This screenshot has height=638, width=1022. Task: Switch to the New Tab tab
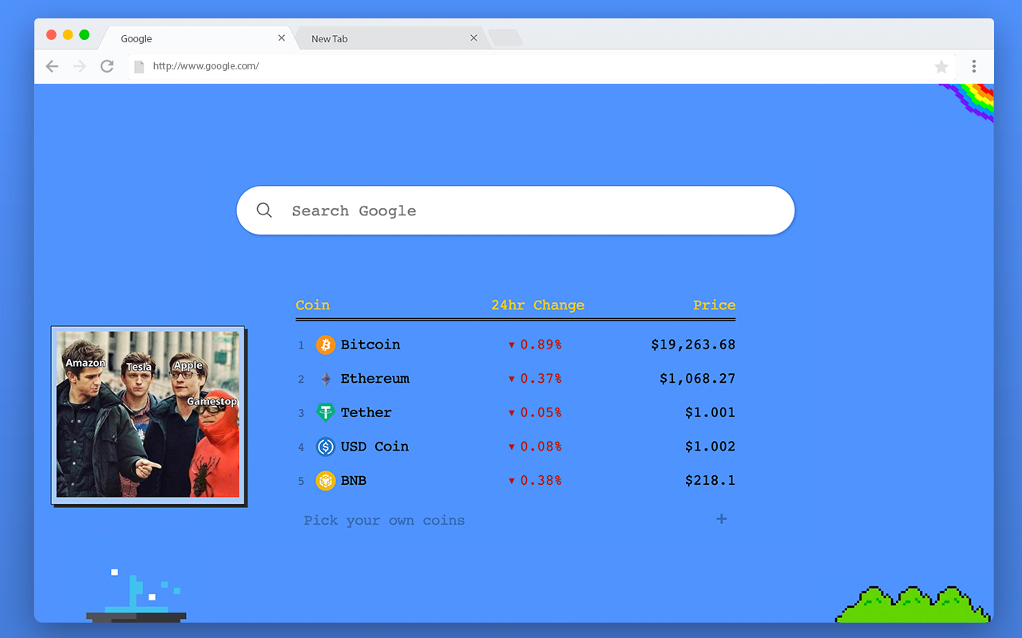point(390,38)
